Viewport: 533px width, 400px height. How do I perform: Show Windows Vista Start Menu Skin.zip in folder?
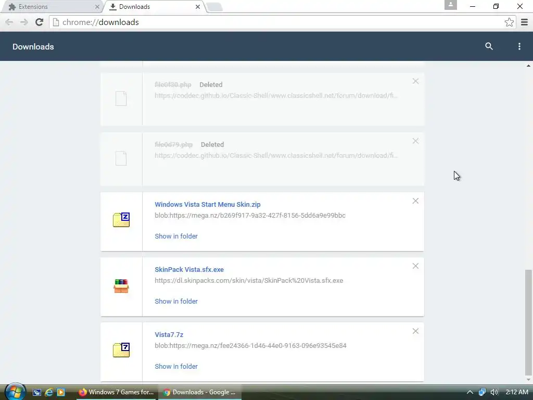[x=176, y=236]
